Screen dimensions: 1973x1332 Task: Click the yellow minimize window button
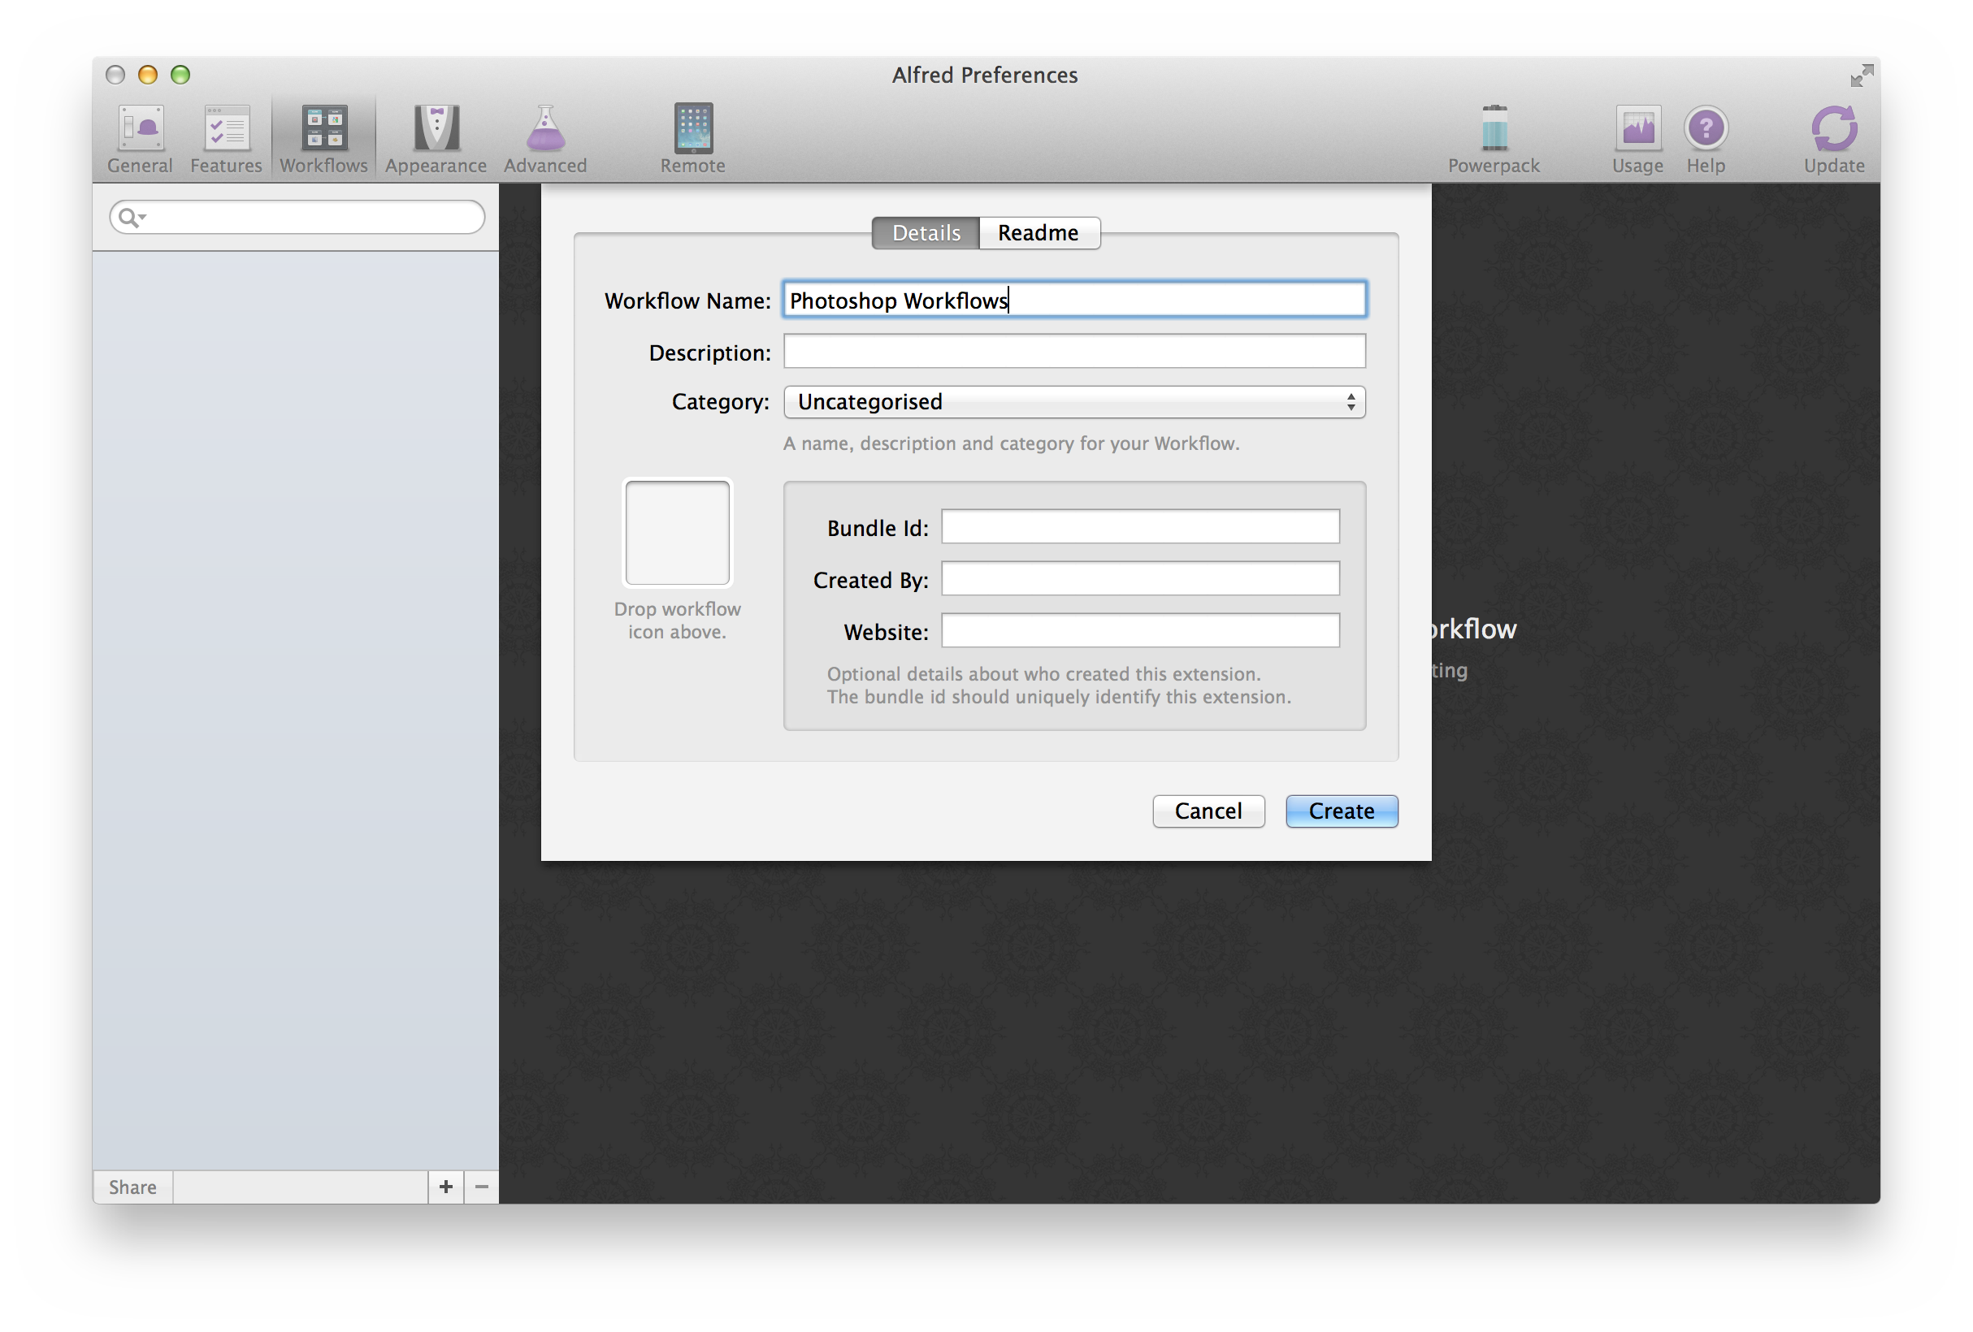148,75
